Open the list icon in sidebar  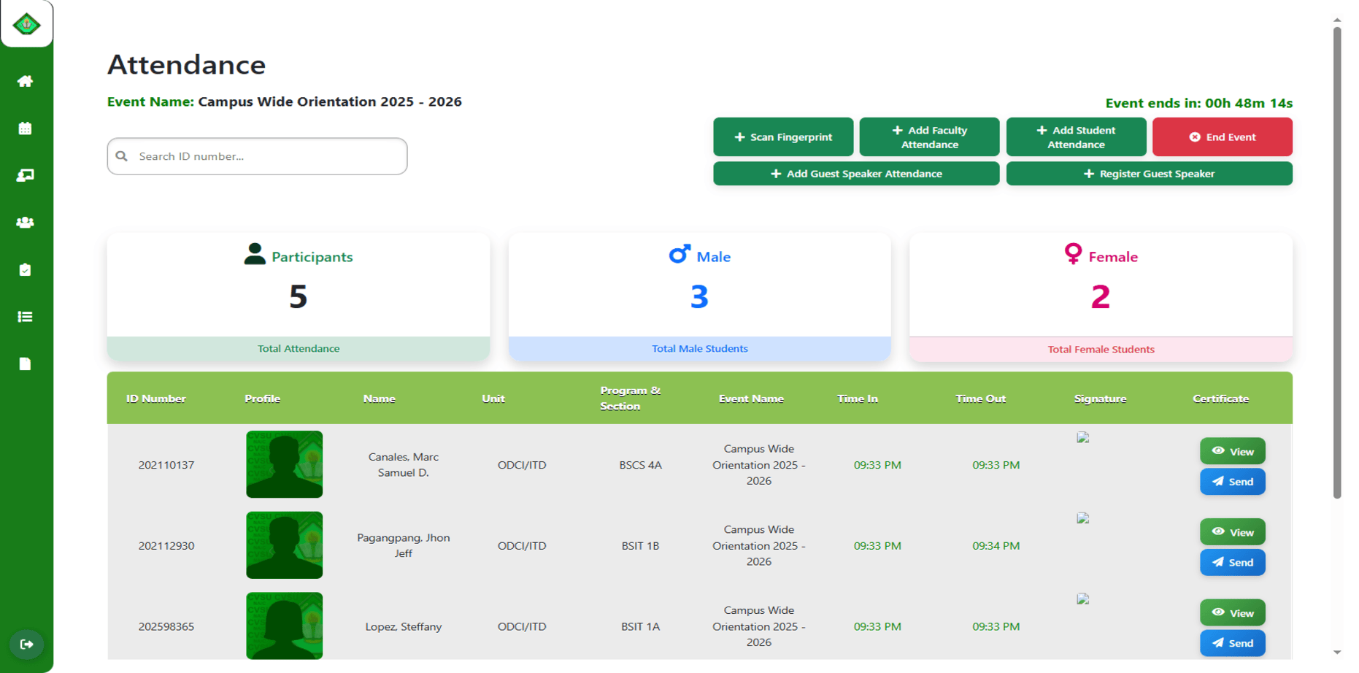(x=26, y=317)
